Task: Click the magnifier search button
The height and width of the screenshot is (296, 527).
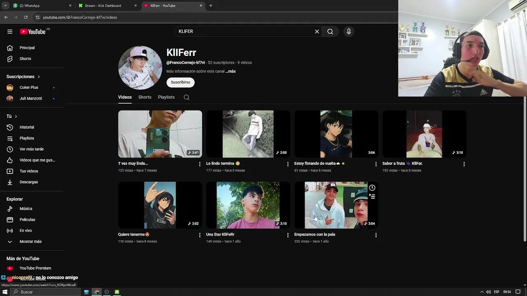Action: [330, 32]
